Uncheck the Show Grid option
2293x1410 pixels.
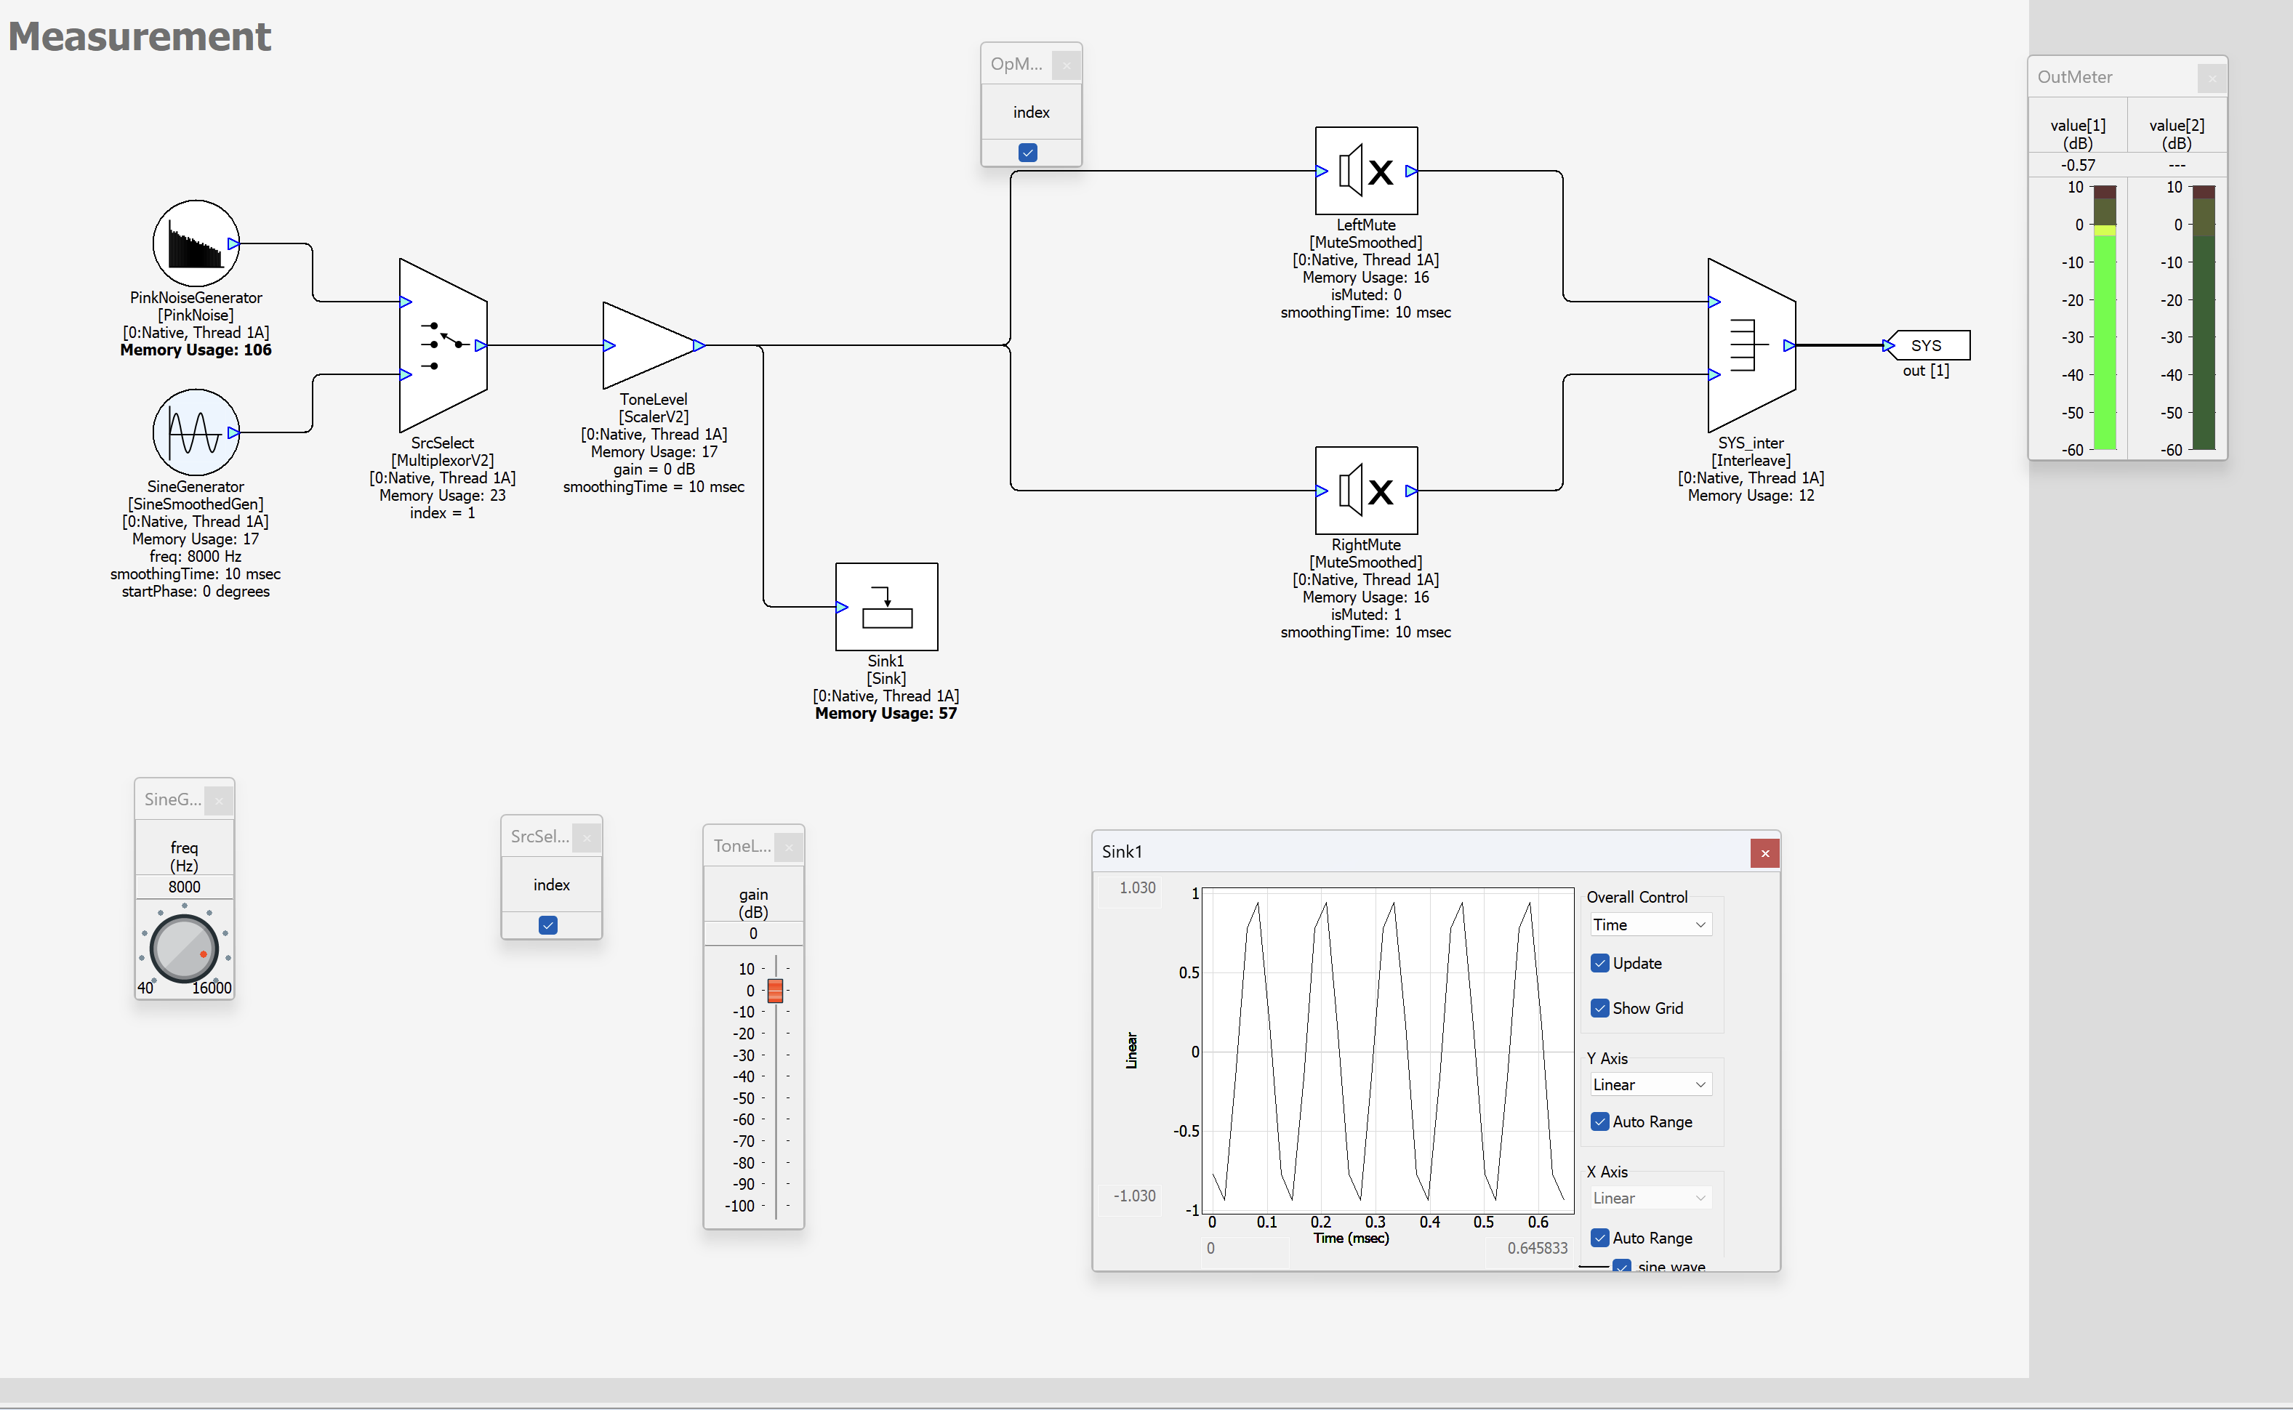(x=1601, y=1008)
